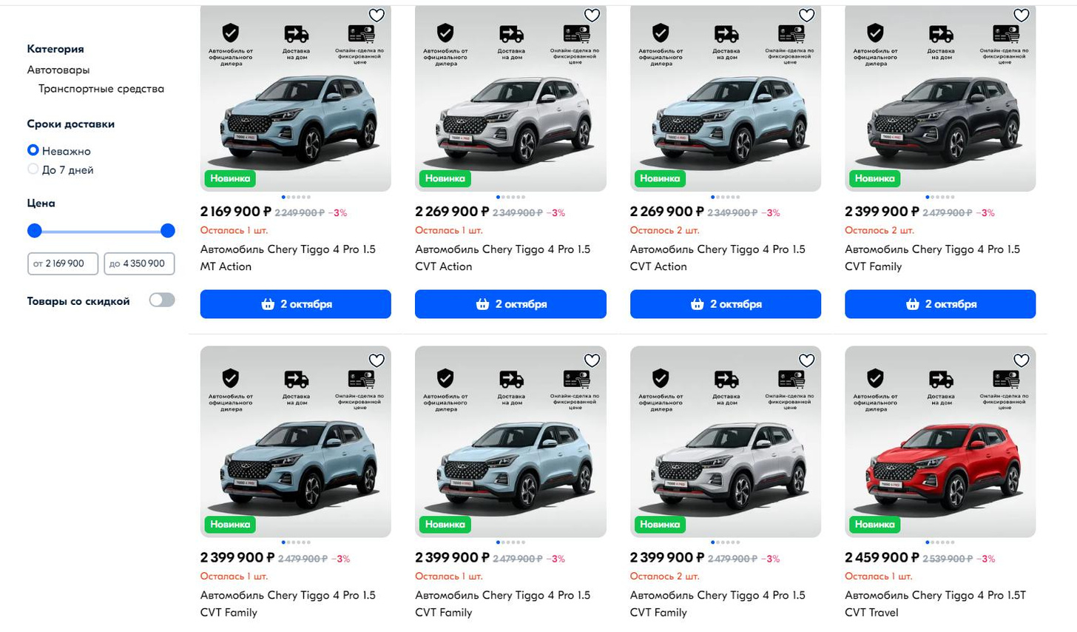The image size is (1077, 632).
Task: Click heart on first 2 269 900 ₽ white car
Action: point(592,16)
